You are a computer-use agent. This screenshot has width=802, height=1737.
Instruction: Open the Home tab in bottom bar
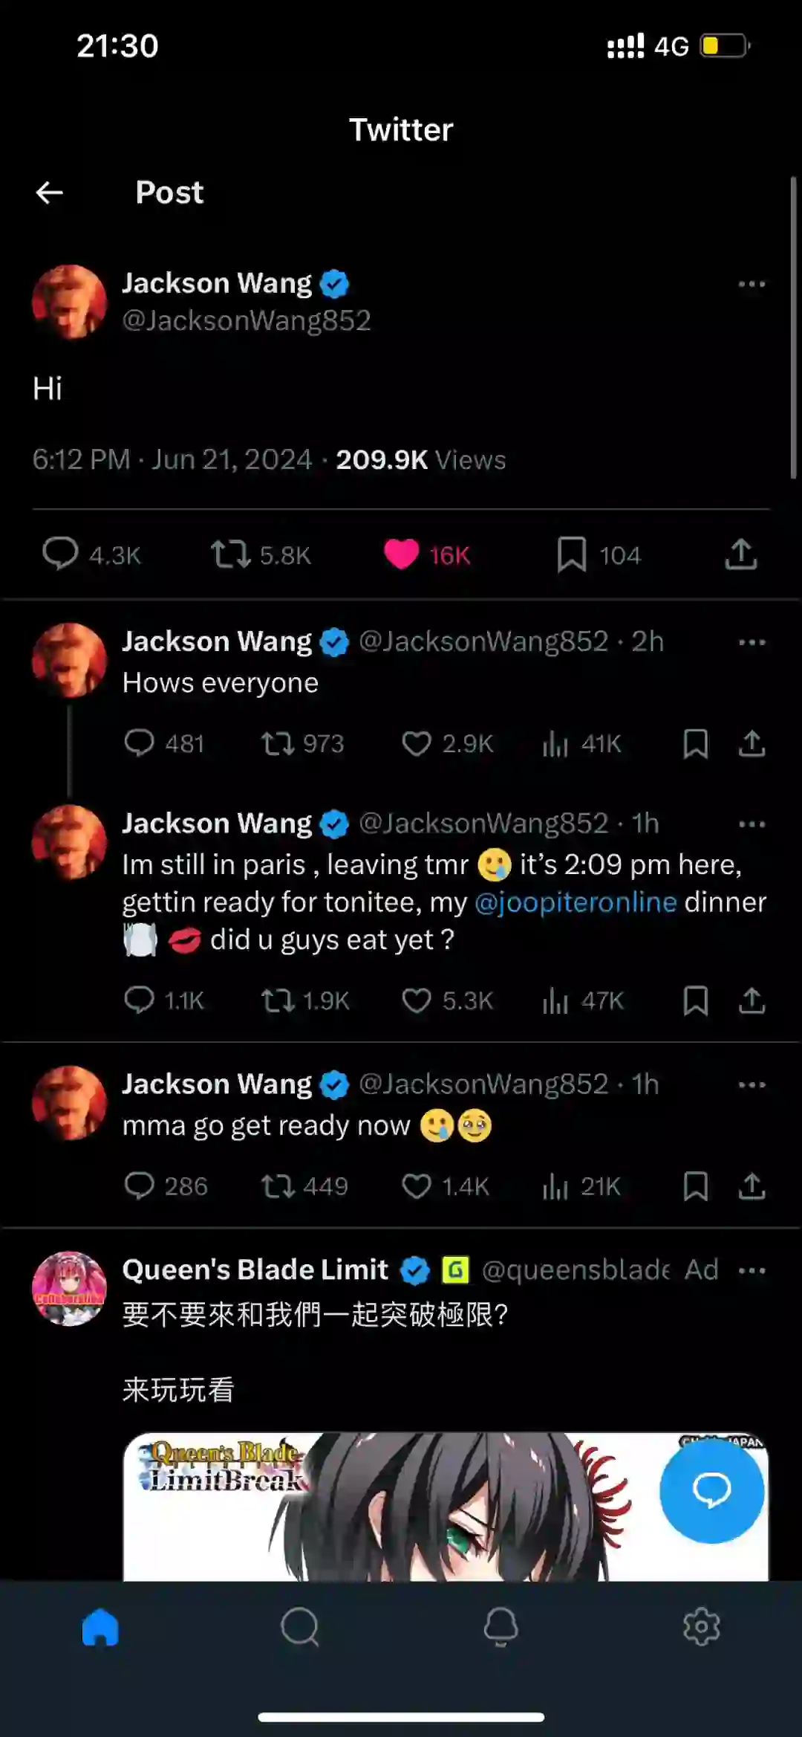100,1627
